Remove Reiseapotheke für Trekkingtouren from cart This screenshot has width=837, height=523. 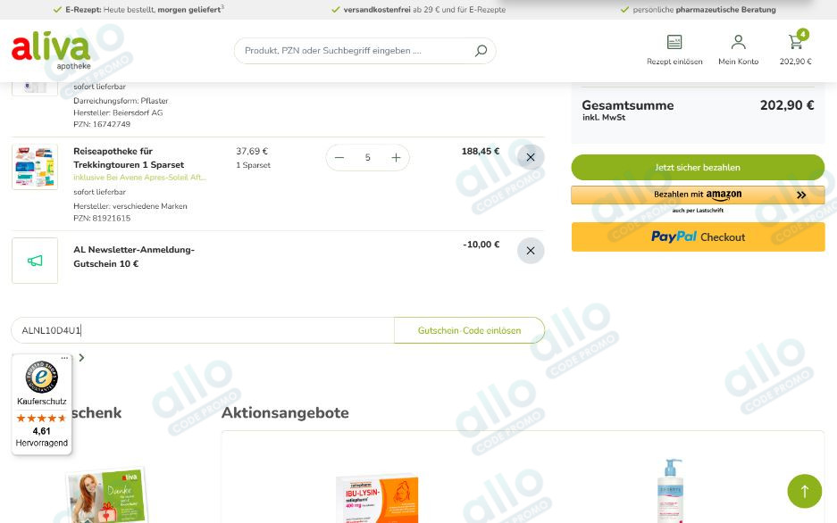(531, 156)
